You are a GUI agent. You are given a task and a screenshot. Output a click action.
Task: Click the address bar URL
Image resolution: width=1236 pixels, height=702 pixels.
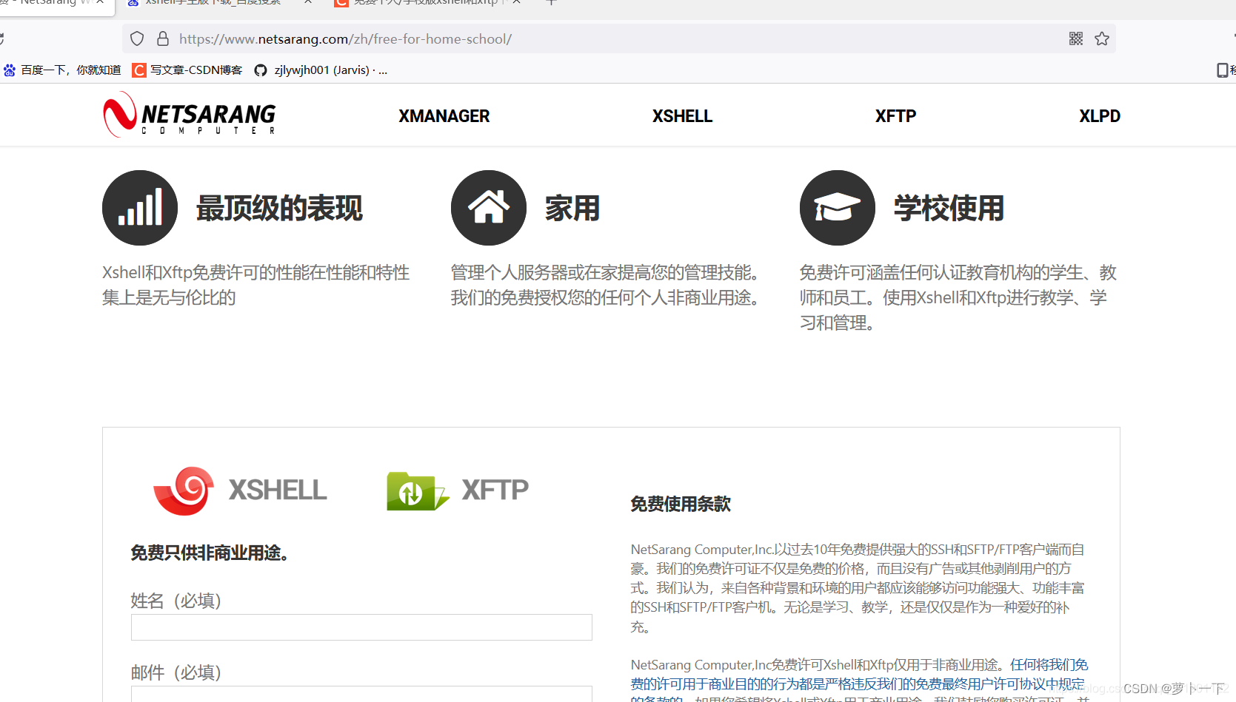pyautogui.click(x=345, y=39)
